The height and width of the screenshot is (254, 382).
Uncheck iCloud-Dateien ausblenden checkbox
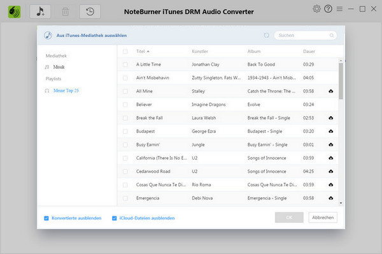pos(114,218)
